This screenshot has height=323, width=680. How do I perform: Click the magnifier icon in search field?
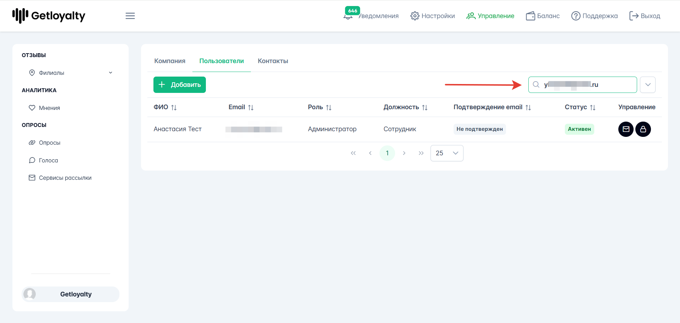point(536,85)
